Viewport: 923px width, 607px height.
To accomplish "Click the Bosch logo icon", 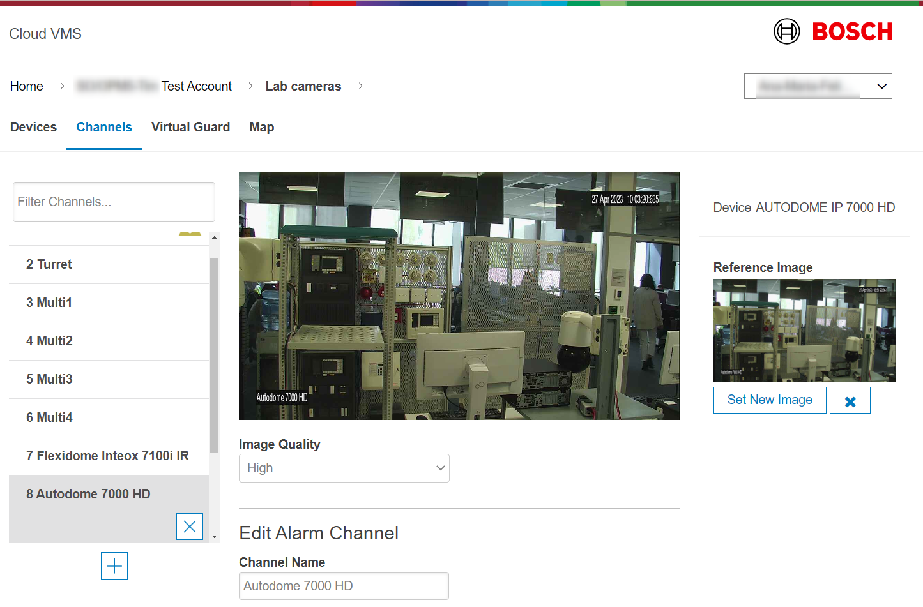I will coord(786,31).
